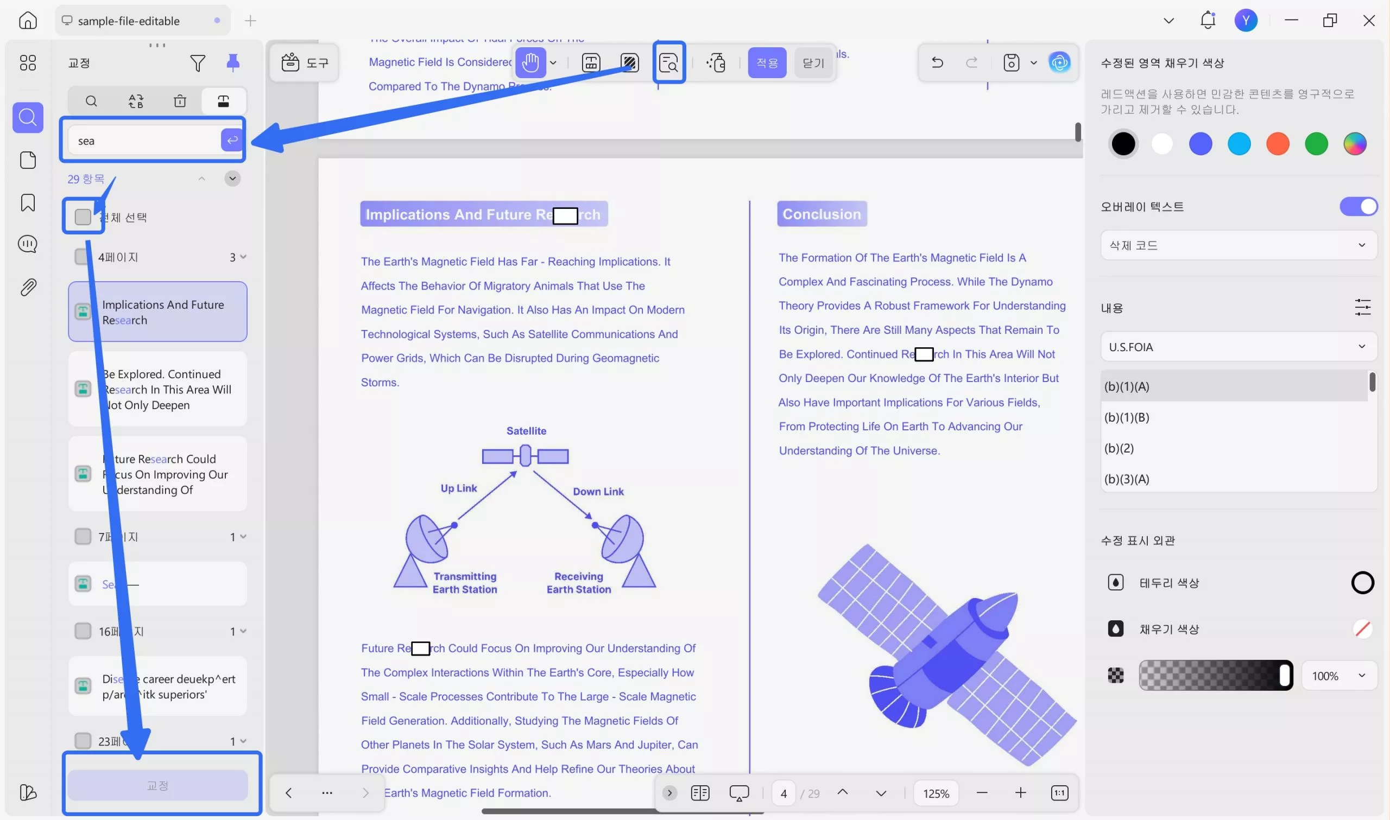The image size is (1390, 820).
Task: Check the 'Implications And Future Research' result
Action: [x=83, y=312]
